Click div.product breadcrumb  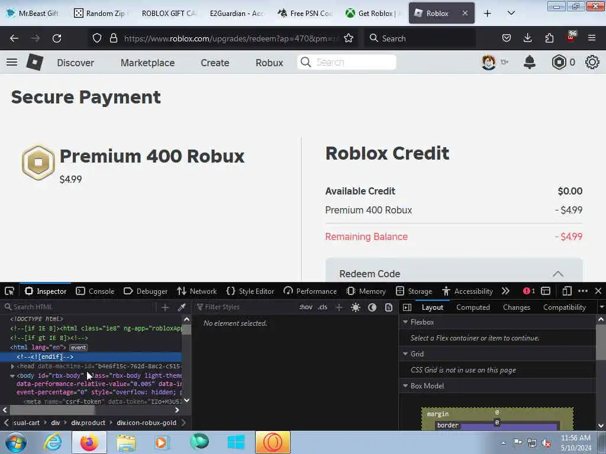(88, 423)
